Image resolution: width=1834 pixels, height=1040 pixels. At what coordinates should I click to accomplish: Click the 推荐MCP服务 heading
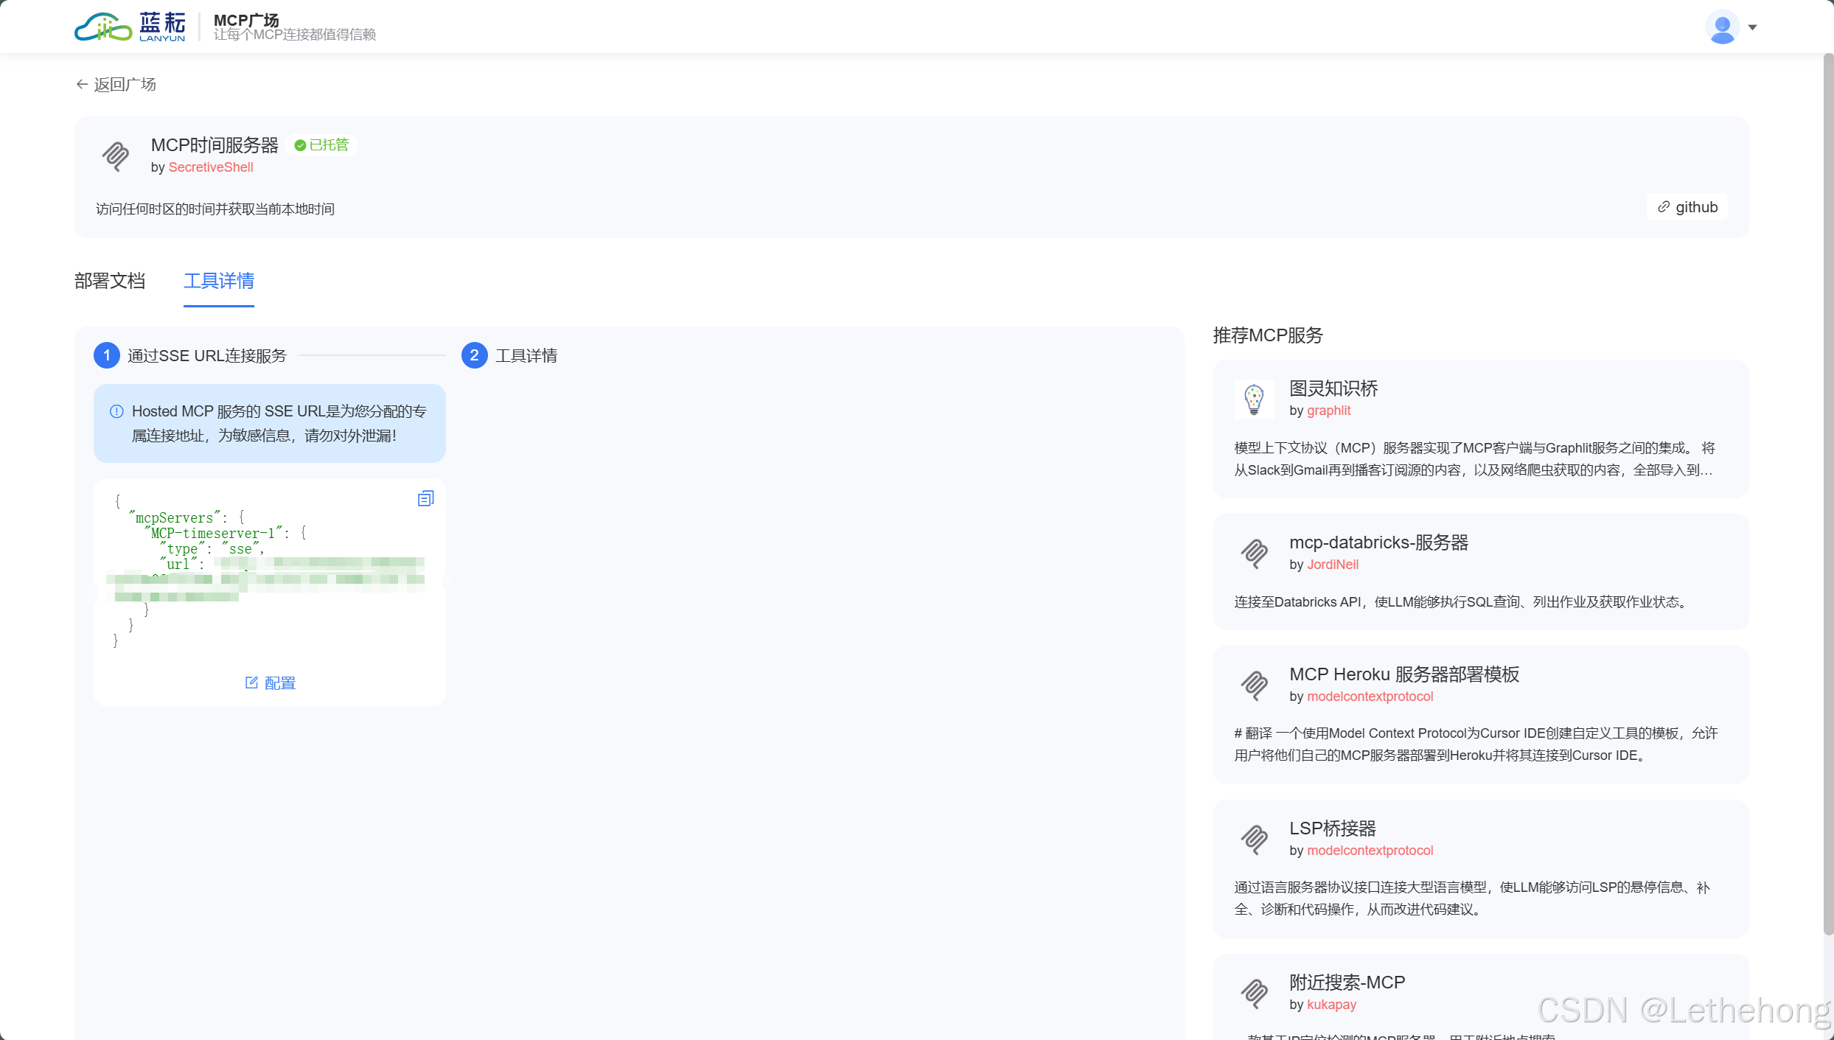[1268, 335]
